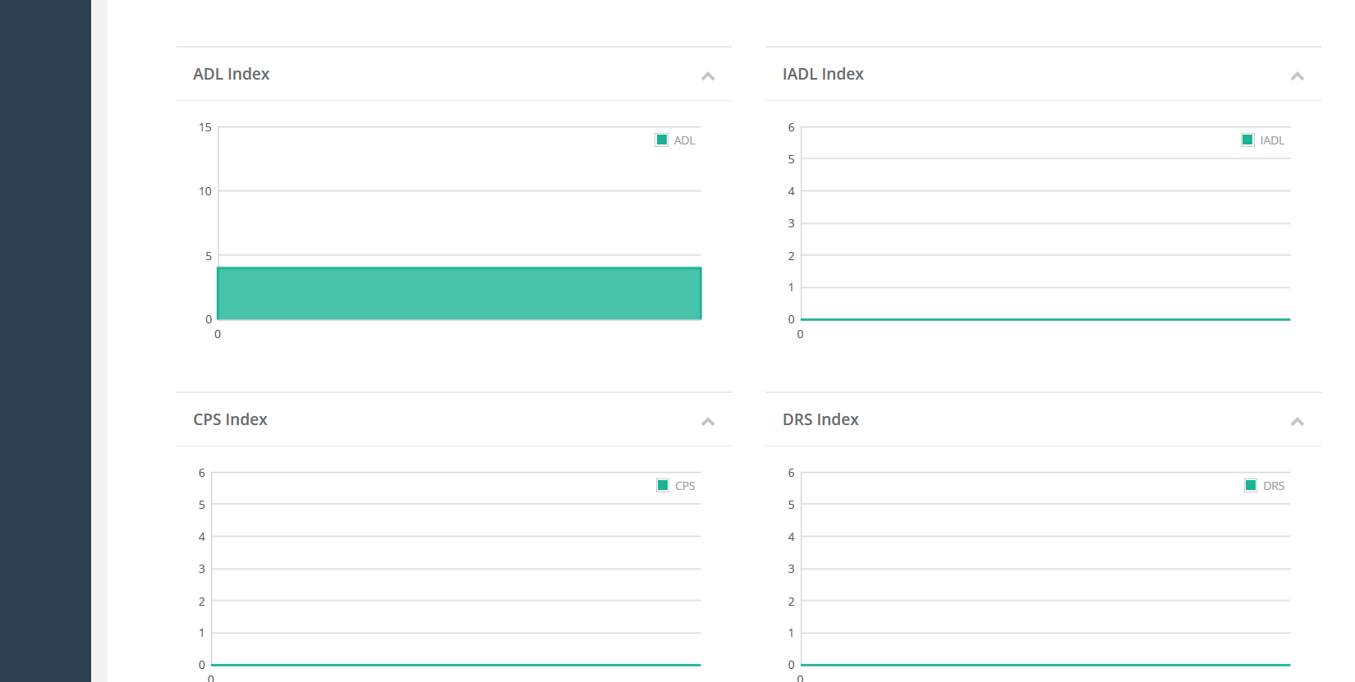
Task: Click the DRS Index panel title
Action: pos(820,419)
